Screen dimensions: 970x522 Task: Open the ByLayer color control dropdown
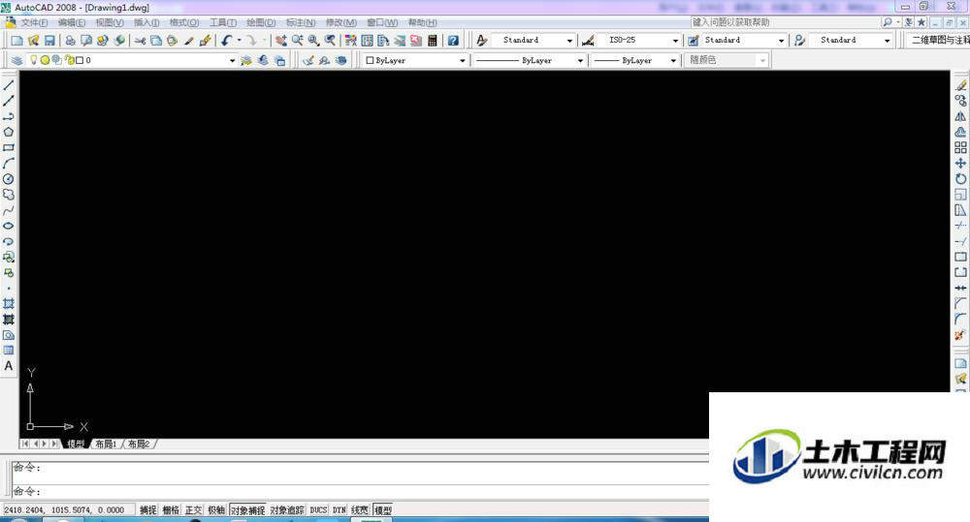click(462, 61)
